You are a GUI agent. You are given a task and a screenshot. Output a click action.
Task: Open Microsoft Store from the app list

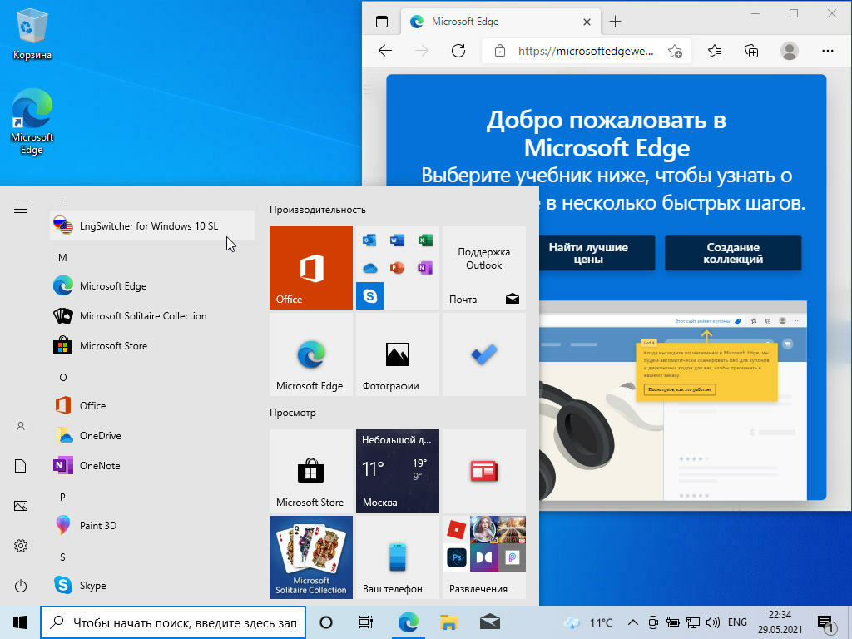click(x=152, y=345)
